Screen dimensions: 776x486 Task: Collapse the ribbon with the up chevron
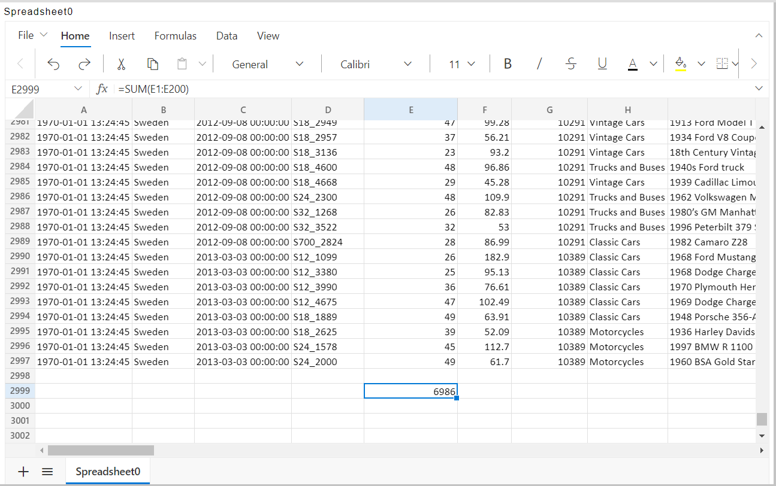tap(759, 36)
